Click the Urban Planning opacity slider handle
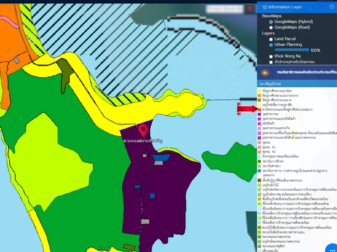The height and width of the screenshot is (252, 337). coord(308,50)
